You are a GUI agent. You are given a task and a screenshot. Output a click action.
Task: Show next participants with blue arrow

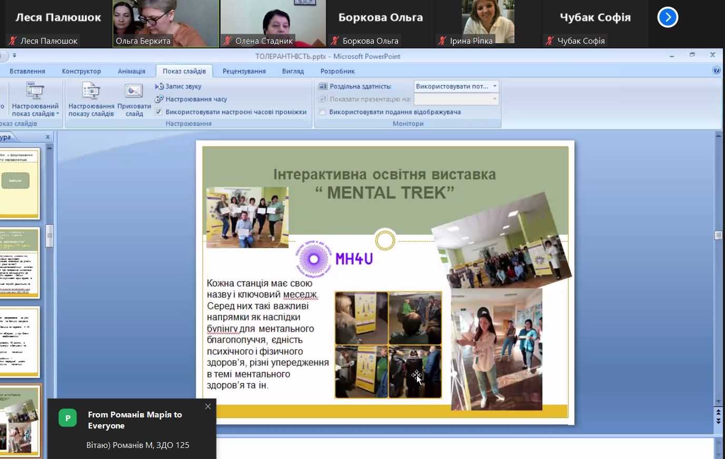coord(668,17)
